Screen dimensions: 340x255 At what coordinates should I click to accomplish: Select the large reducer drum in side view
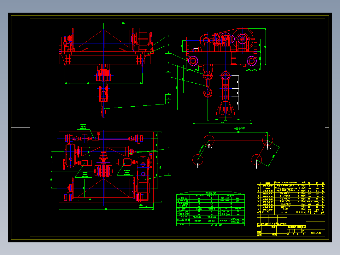click(243, 39)
